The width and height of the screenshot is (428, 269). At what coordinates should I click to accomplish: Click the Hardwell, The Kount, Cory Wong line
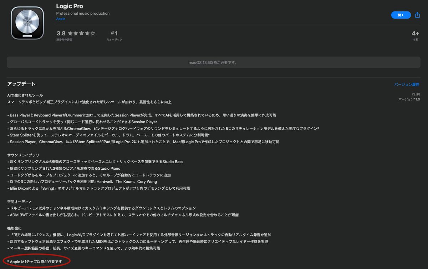pos(82,181)
